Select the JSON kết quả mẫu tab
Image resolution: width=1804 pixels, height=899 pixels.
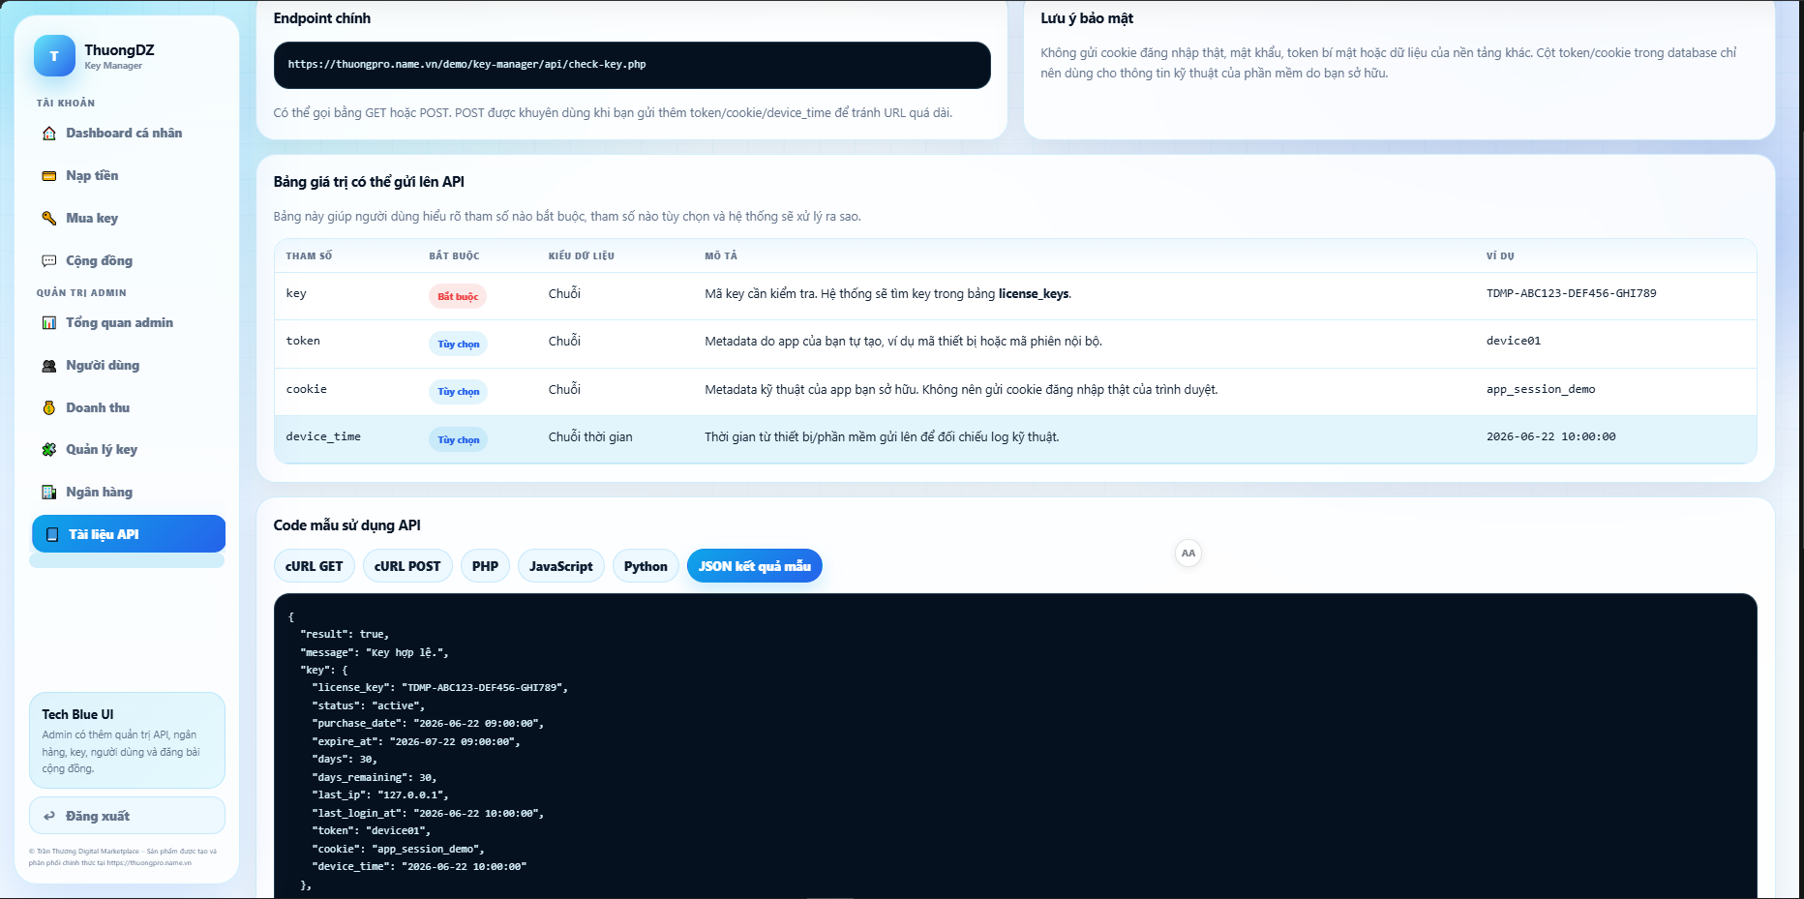click(755, 566)
